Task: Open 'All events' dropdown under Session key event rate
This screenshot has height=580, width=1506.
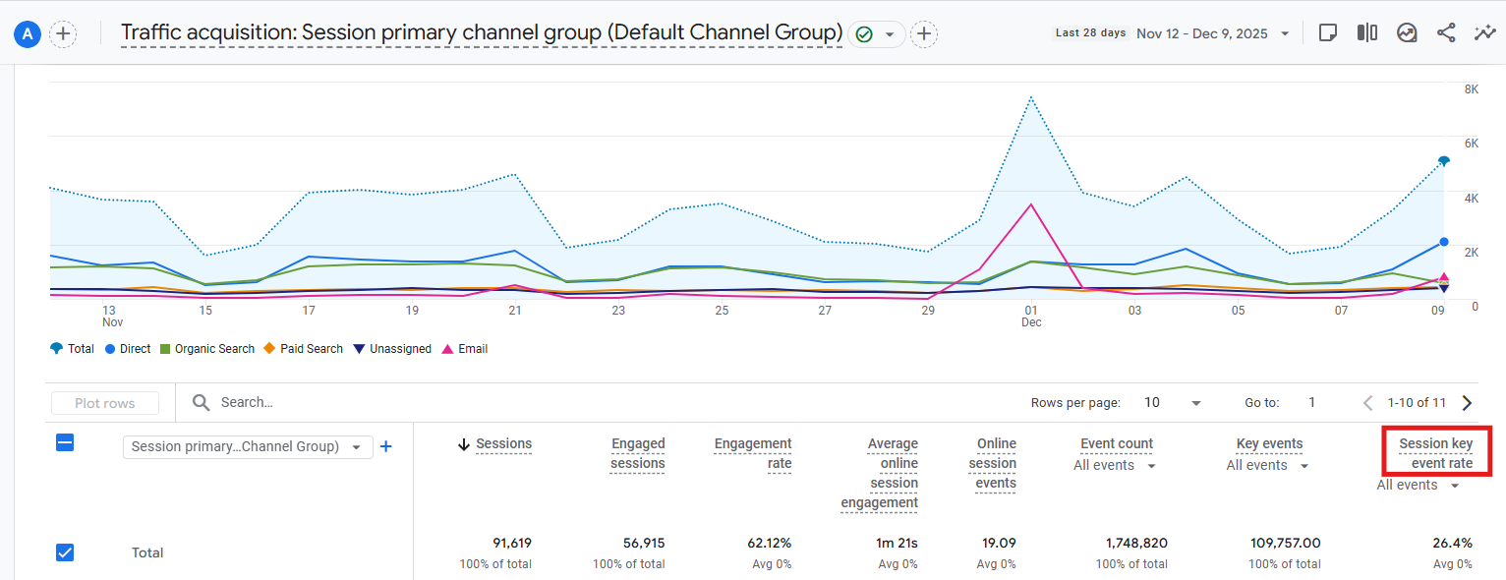Action: pos(1418,485)
